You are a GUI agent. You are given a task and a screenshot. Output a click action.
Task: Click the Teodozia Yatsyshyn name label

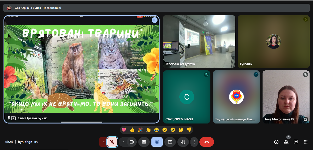pyautogui.click(x=180, y=64)
